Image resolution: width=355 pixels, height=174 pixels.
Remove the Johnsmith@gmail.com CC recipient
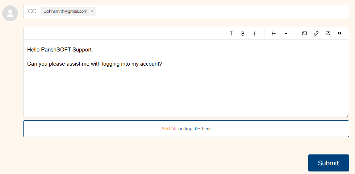[92, 11]
